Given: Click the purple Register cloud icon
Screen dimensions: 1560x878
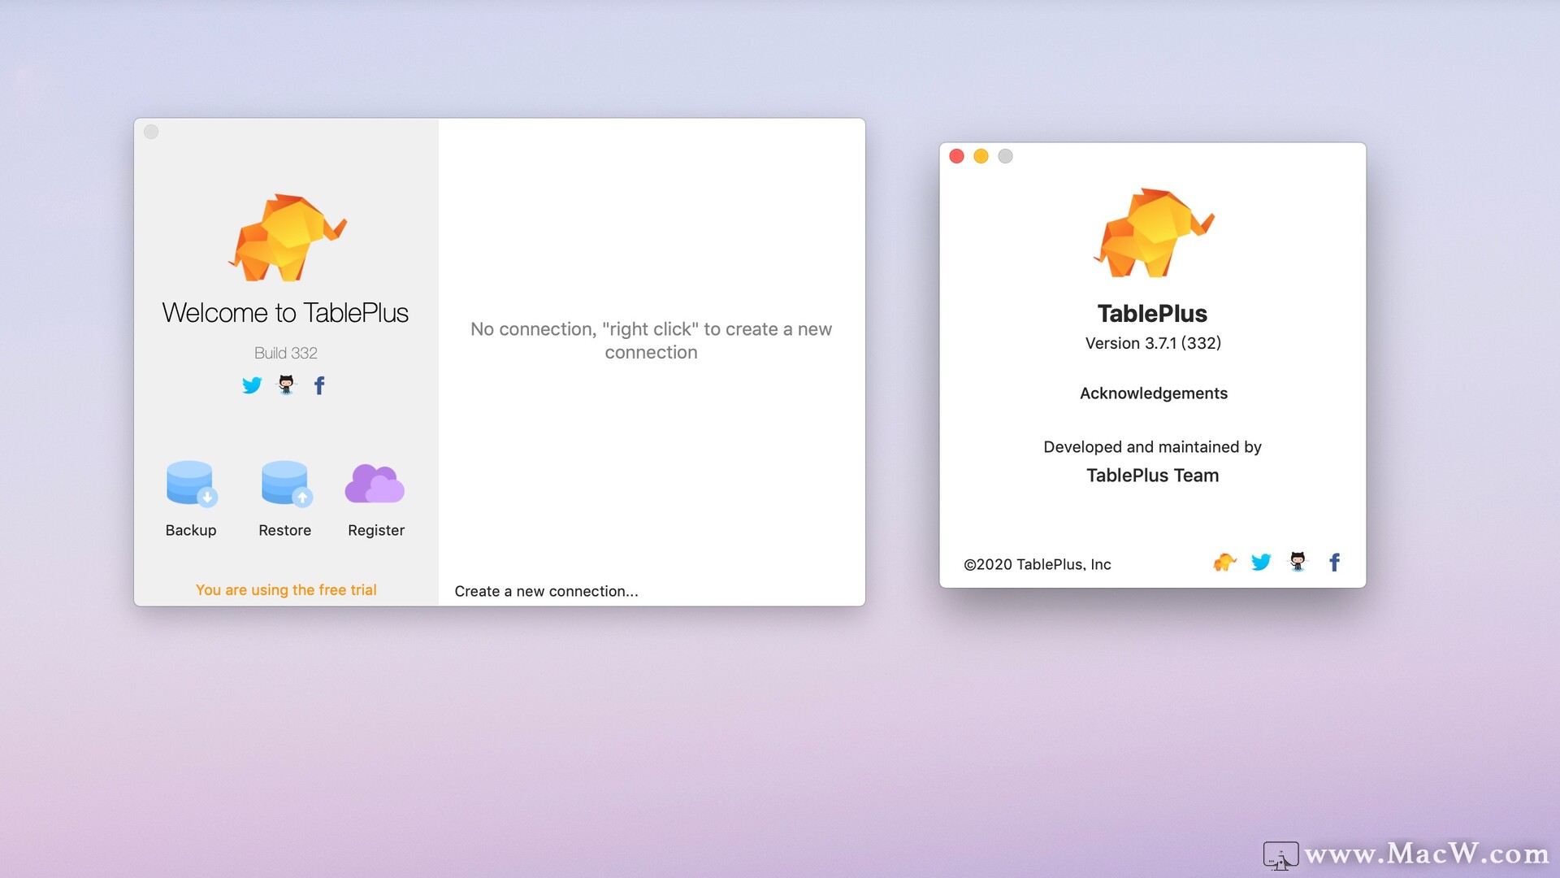Looking at the screenshot, I should coord(375,484).
